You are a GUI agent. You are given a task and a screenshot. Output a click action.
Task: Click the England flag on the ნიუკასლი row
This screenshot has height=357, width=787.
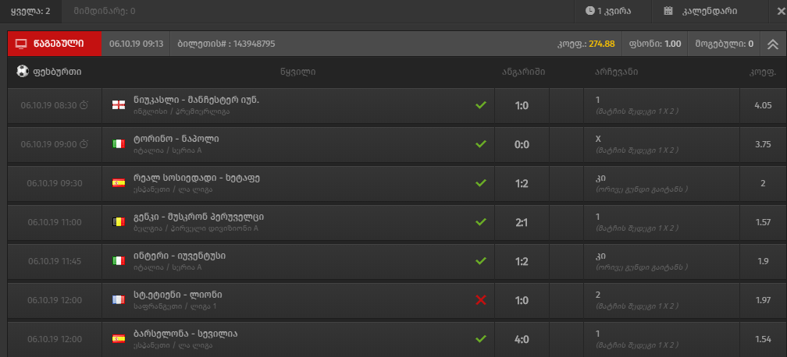coord(118,105)
